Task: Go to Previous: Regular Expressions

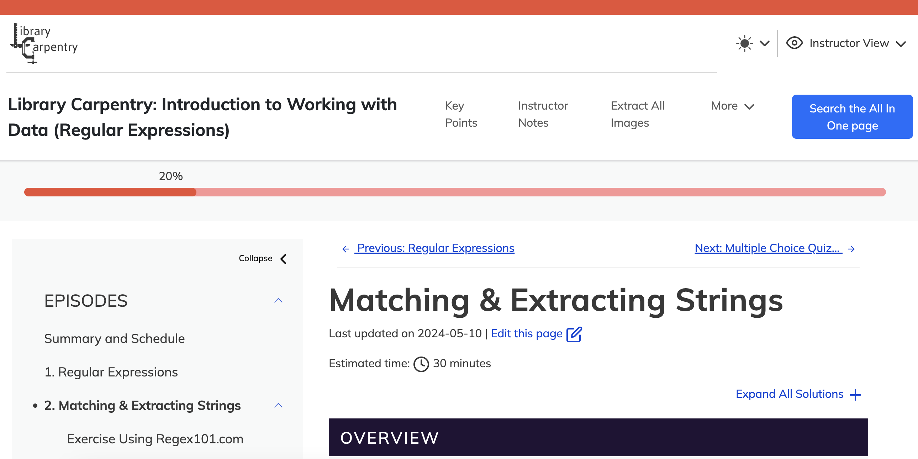Action: tap(436, 248)
